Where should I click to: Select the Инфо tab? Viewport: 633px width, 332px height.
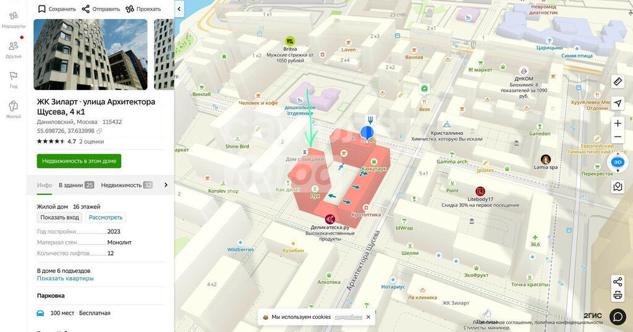(45, 185)
